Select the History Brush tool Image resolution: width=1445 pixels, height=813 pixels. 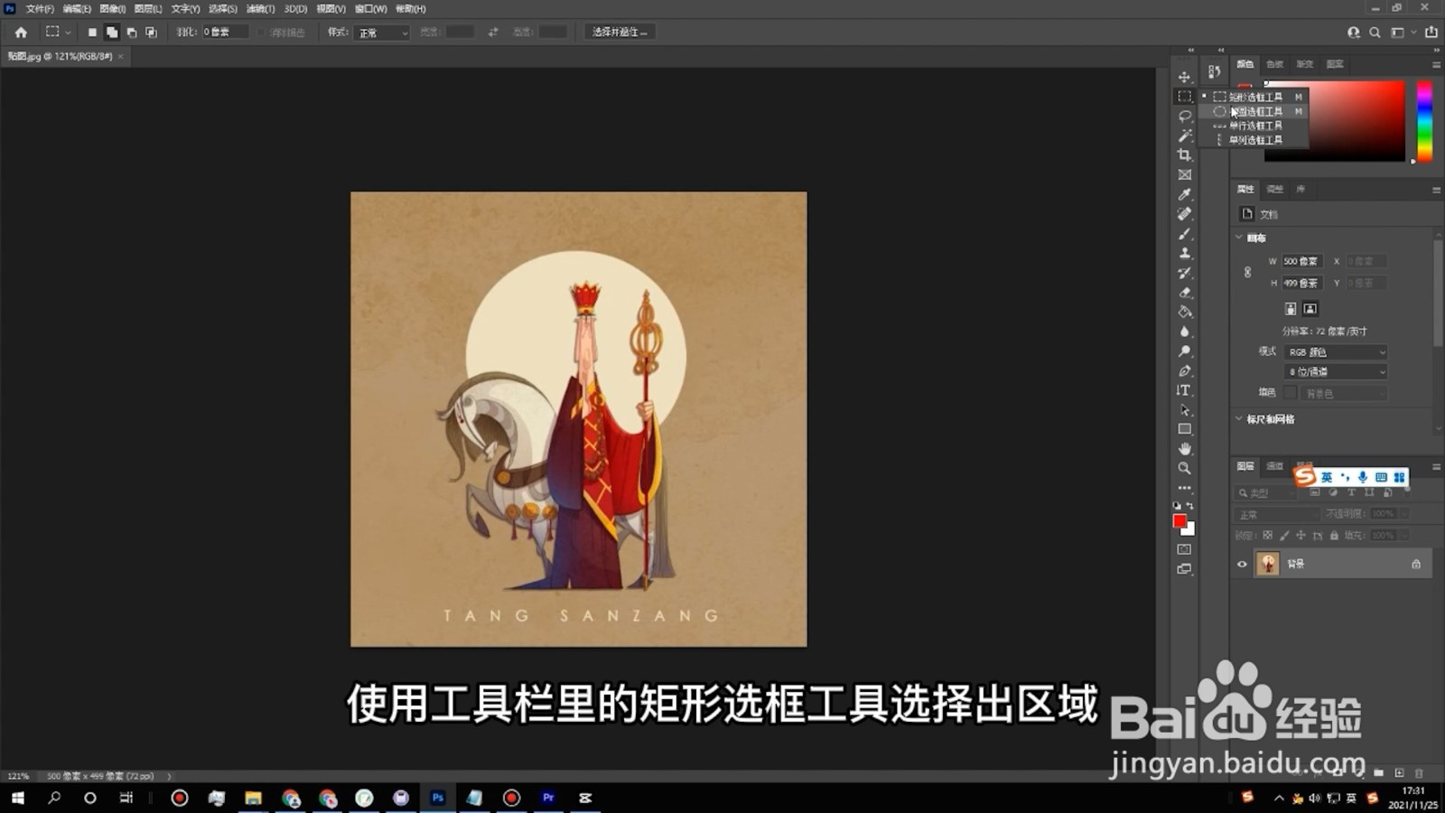tap(1184, 273)
